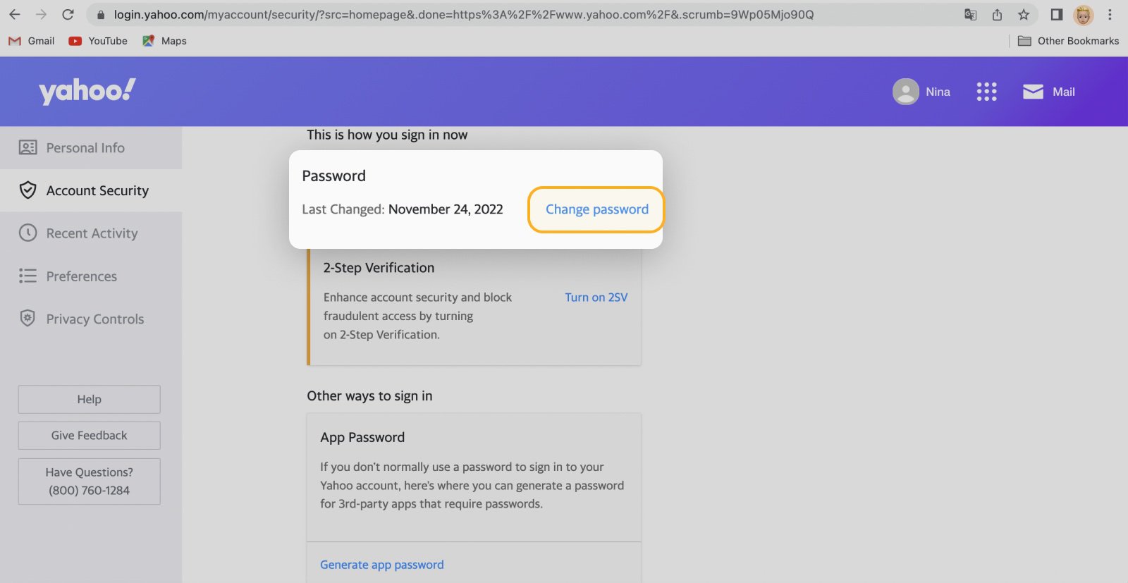Click the Personal Info contact card icon
This screenshot has height=583, width=1128.
click(27, 147)
